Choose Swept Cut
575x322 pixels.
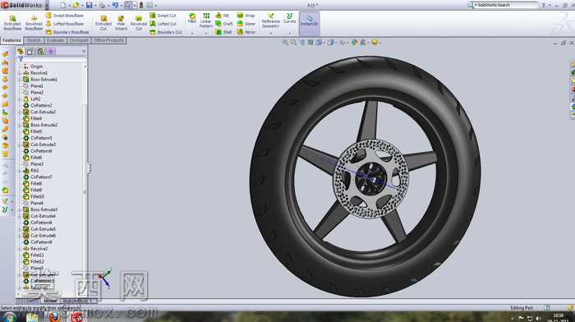pyautogui.click(x=163, y=16)
